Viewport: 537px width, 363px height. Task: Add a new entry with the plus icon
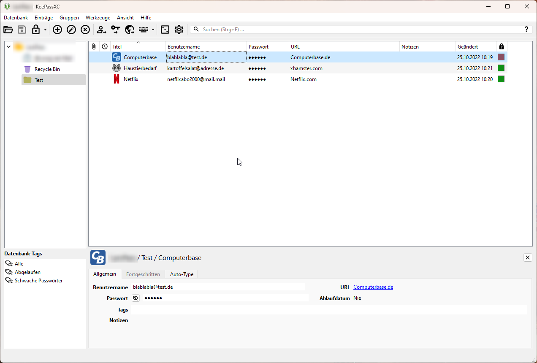tap(57, 30)
